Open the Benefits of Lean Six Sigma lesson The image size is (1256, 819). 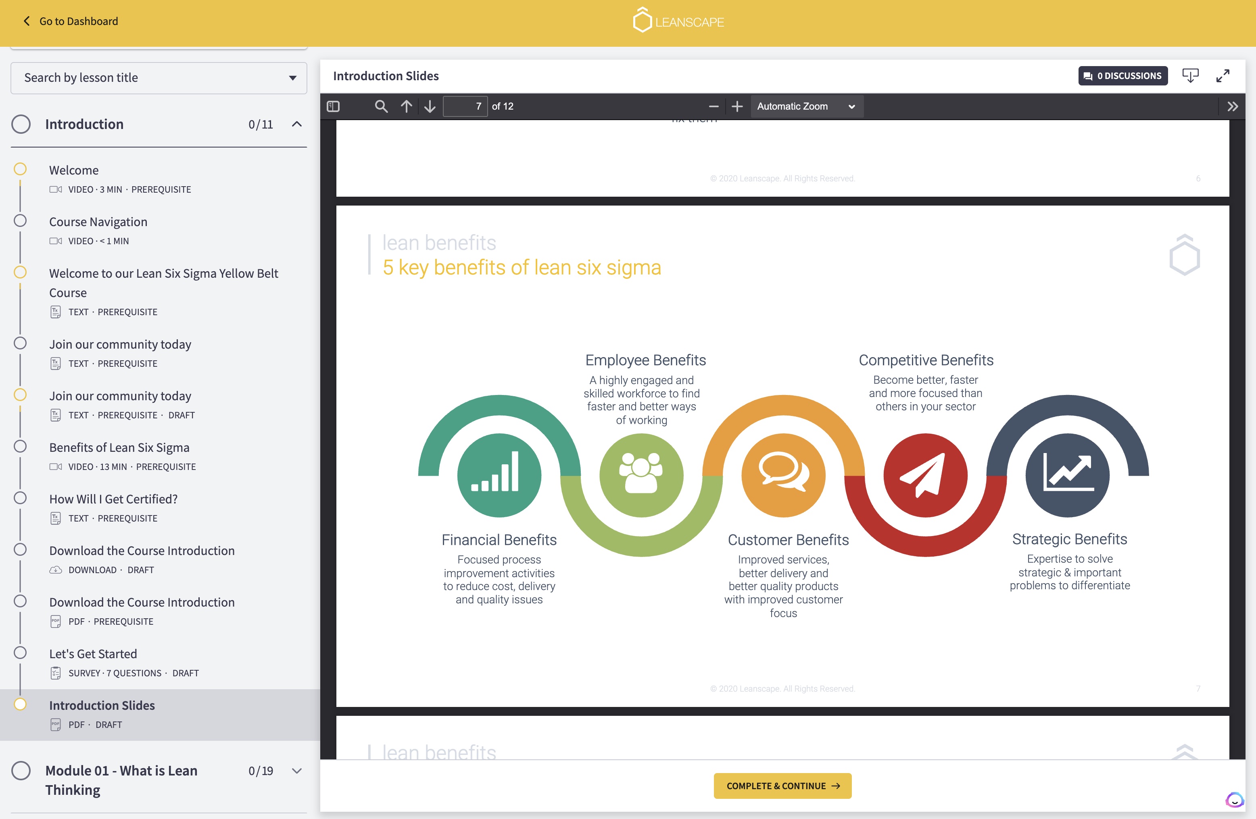click(x=119, y=447)
